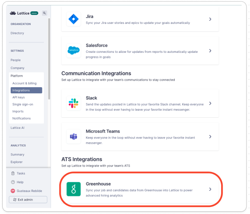The height and width of the screenshot is (214, 250).
Task: Open the Slack integration arrow
Action: tap(210, 103)
